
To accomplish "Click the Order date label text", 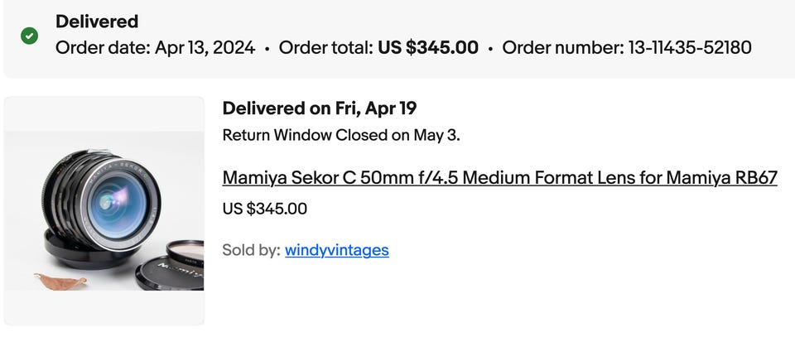I will 103,47.
